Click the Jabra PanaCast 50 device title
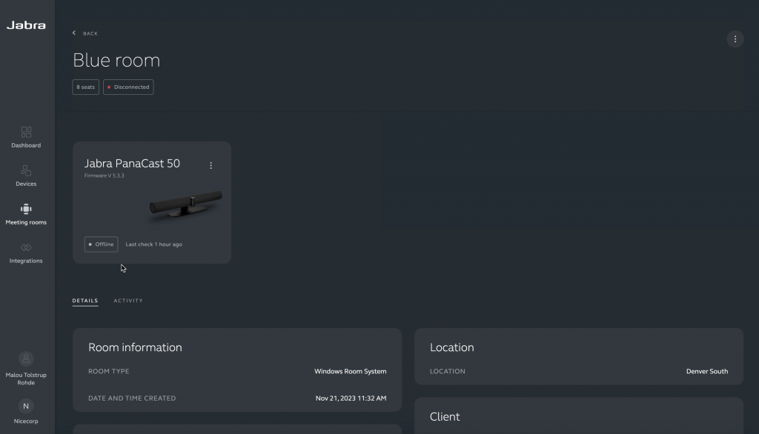Image resolution: width=759 pixels, height=434 pixels. pyautogui.click(x=132, y=164)
